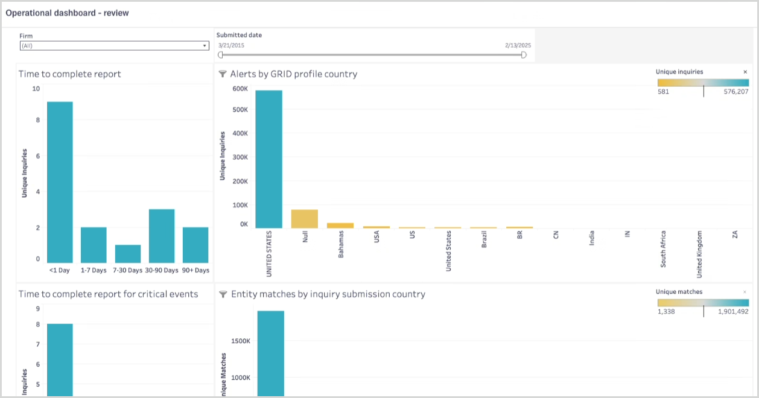This screenshot has height=398, width=759.
Task: Select the 30-90 Days bar
Action: coord(162,236)
